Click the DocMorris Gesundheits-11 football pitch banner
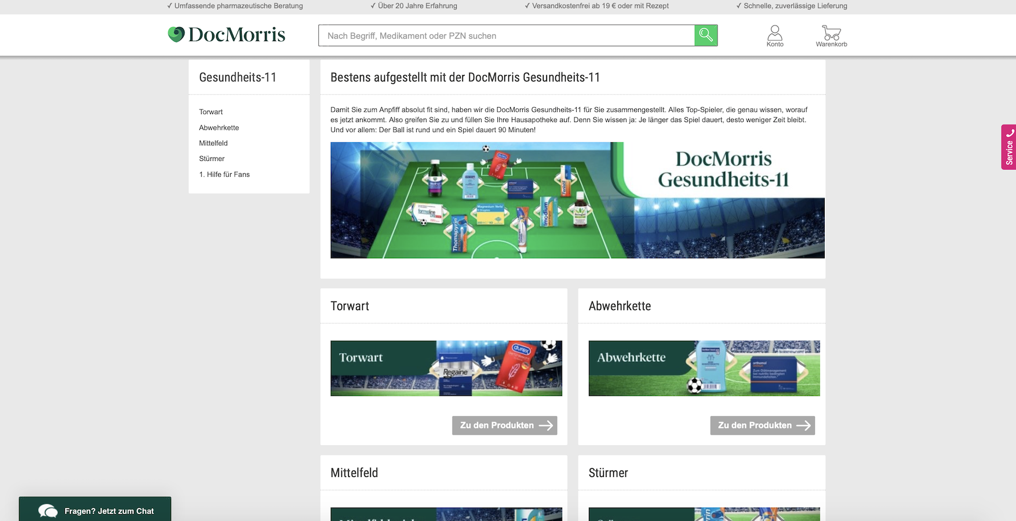The height and width of the screenshot is (521, 1016). [x=577, y=200]
